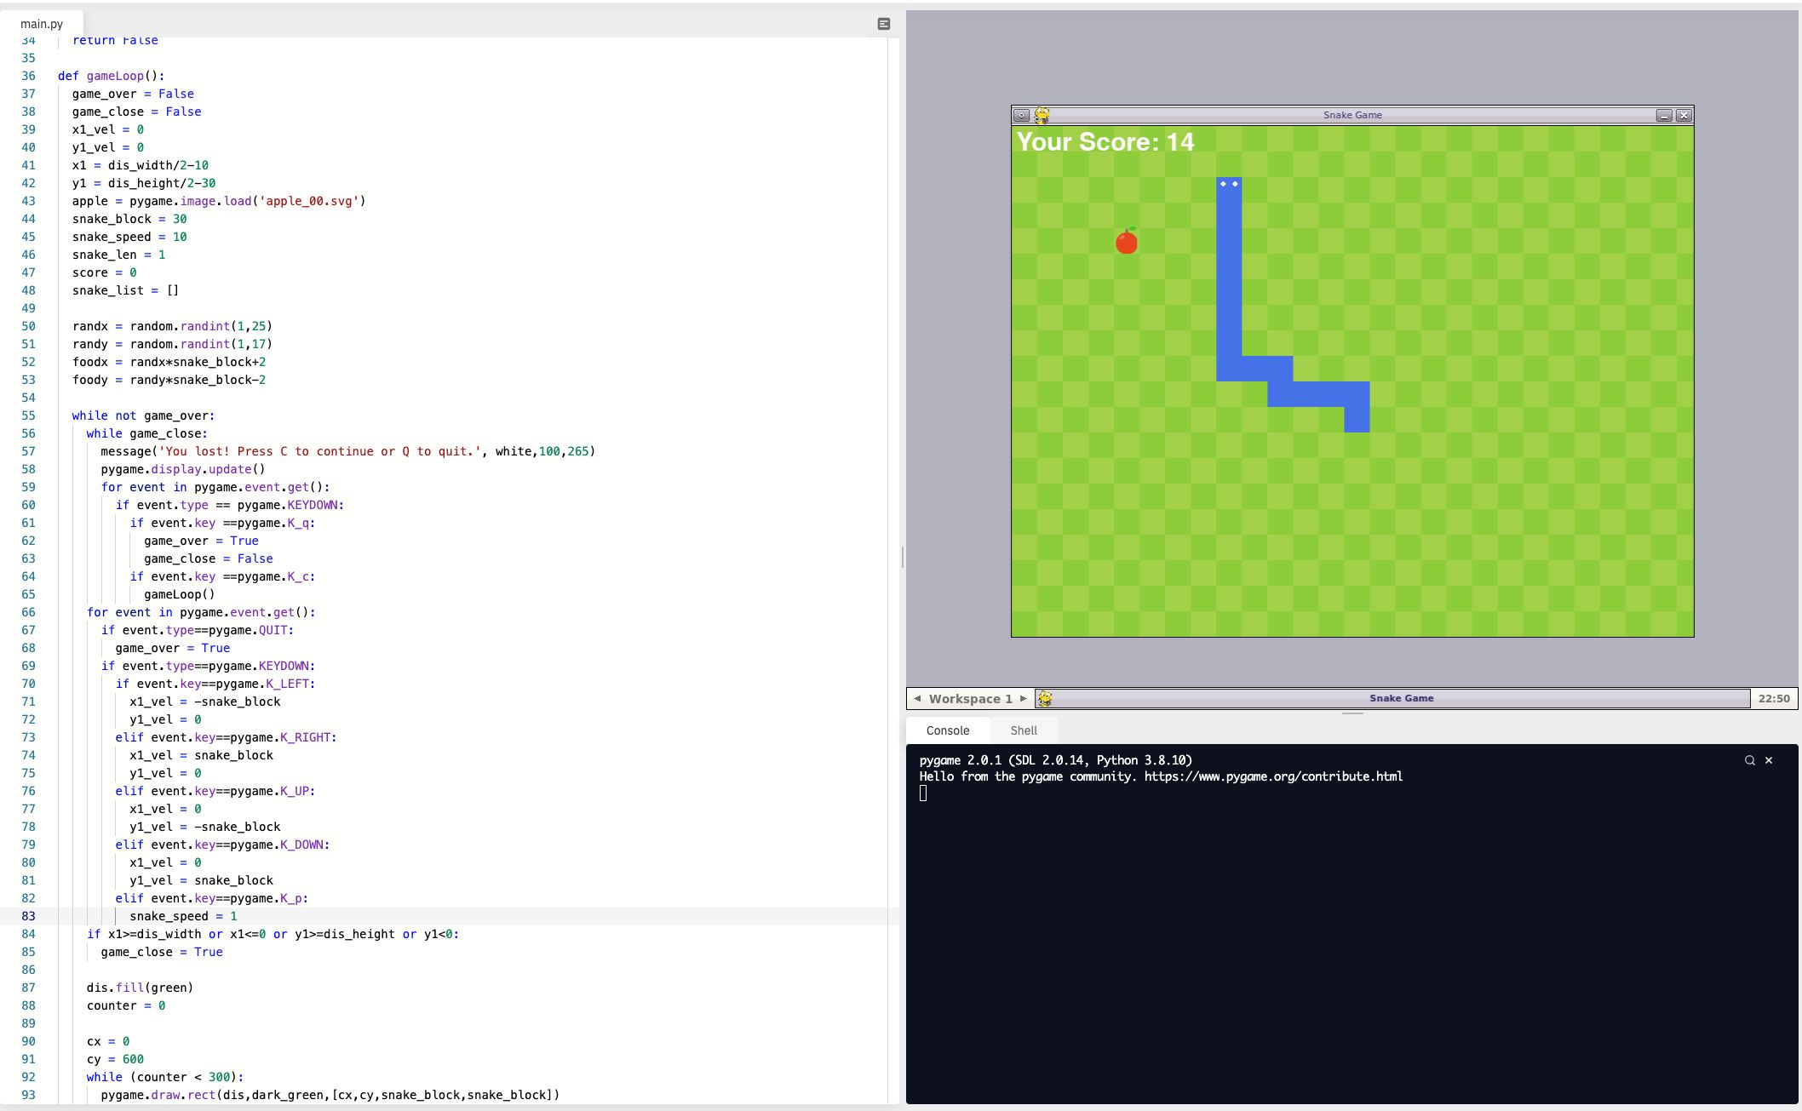The height and width of the screenshot is (1111, 1802).
Task: Click the taskbar clock showing 22:50
Action: [1773, 698]
